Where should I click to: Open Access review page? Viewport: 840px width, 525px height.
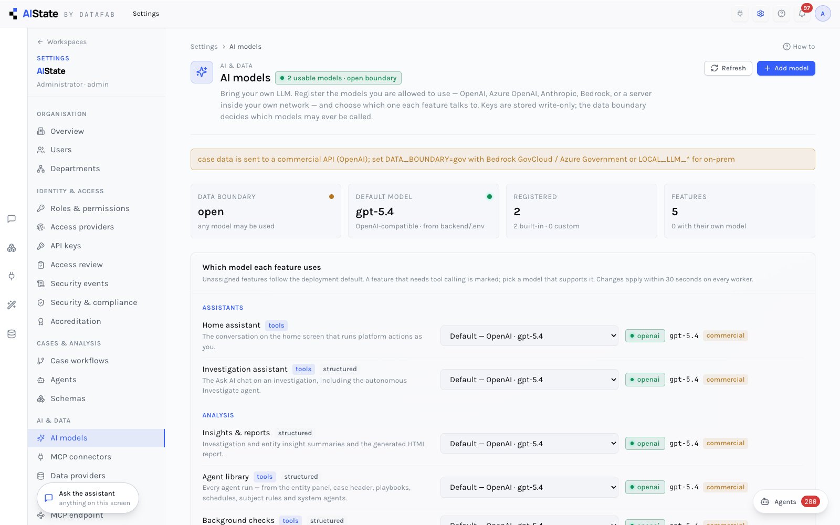click(97, 265)
